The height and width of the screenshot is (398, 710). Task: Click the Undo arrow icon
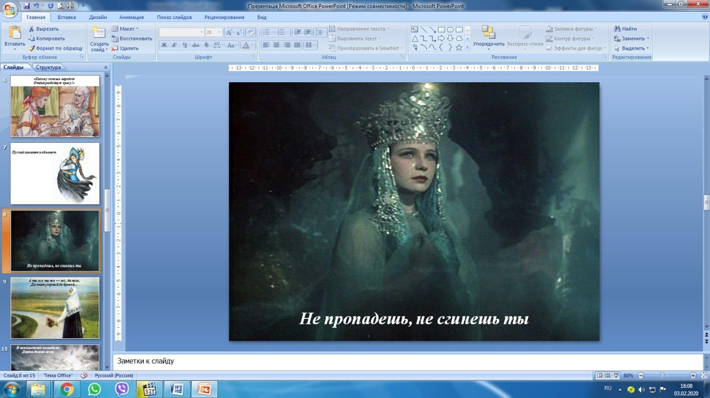pyautogui.click(x=37, y=6)
